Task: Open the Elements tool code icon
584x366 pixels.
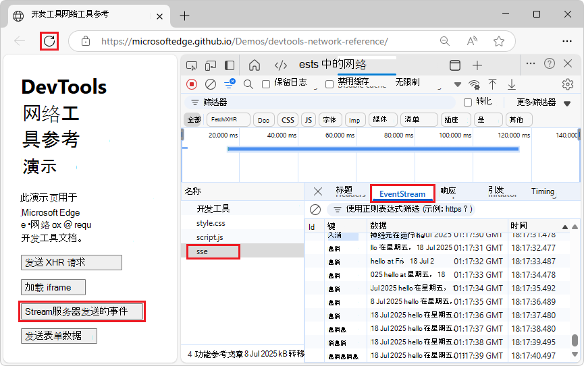Action: coord(280,66)
